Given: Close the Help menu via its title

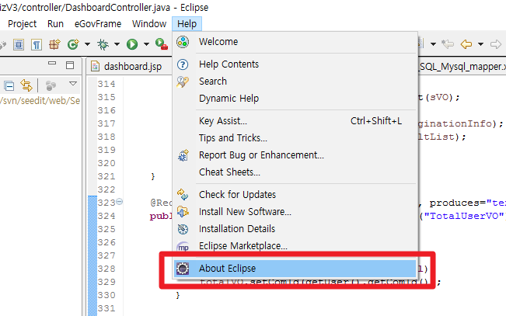Looking at the screenshot, I should (187, 24).
